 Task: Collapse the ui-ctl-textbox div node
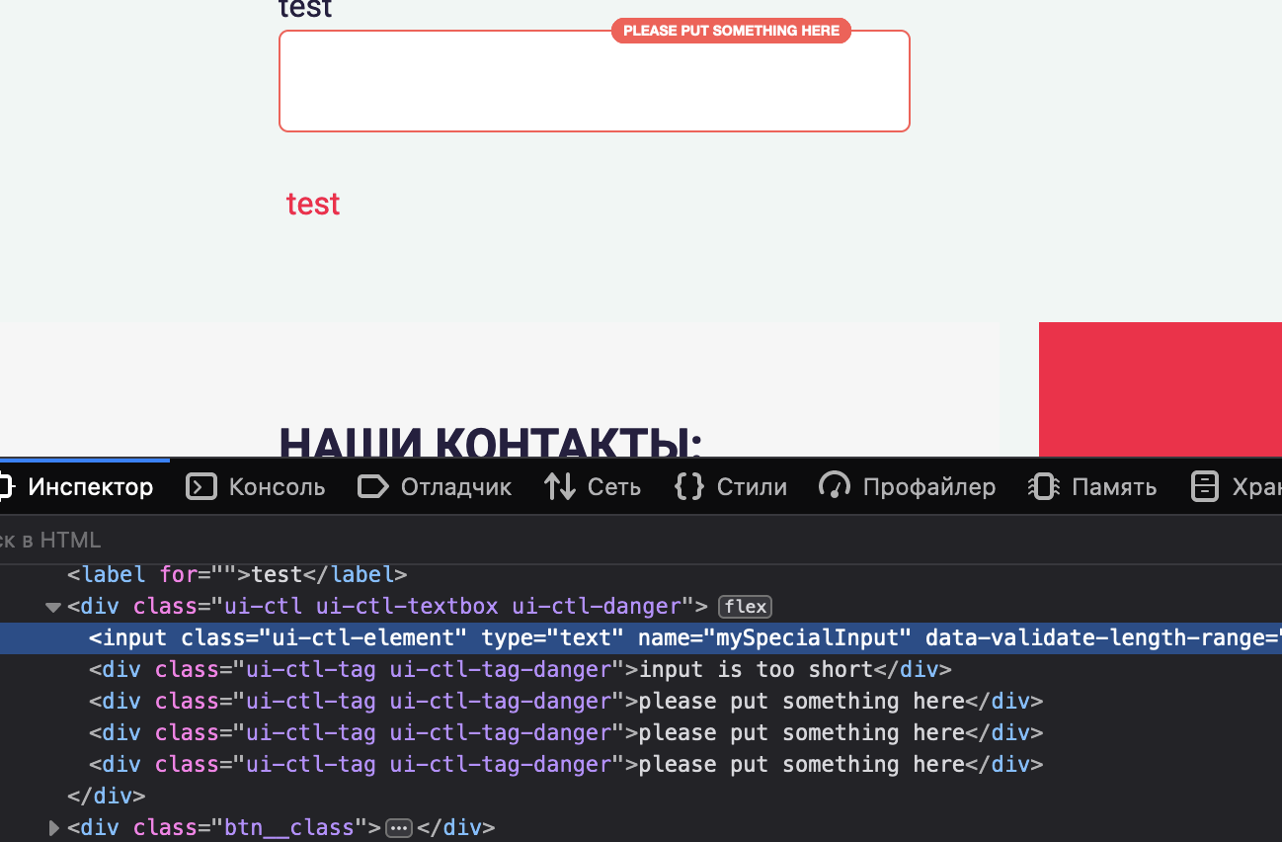[53, 607]
